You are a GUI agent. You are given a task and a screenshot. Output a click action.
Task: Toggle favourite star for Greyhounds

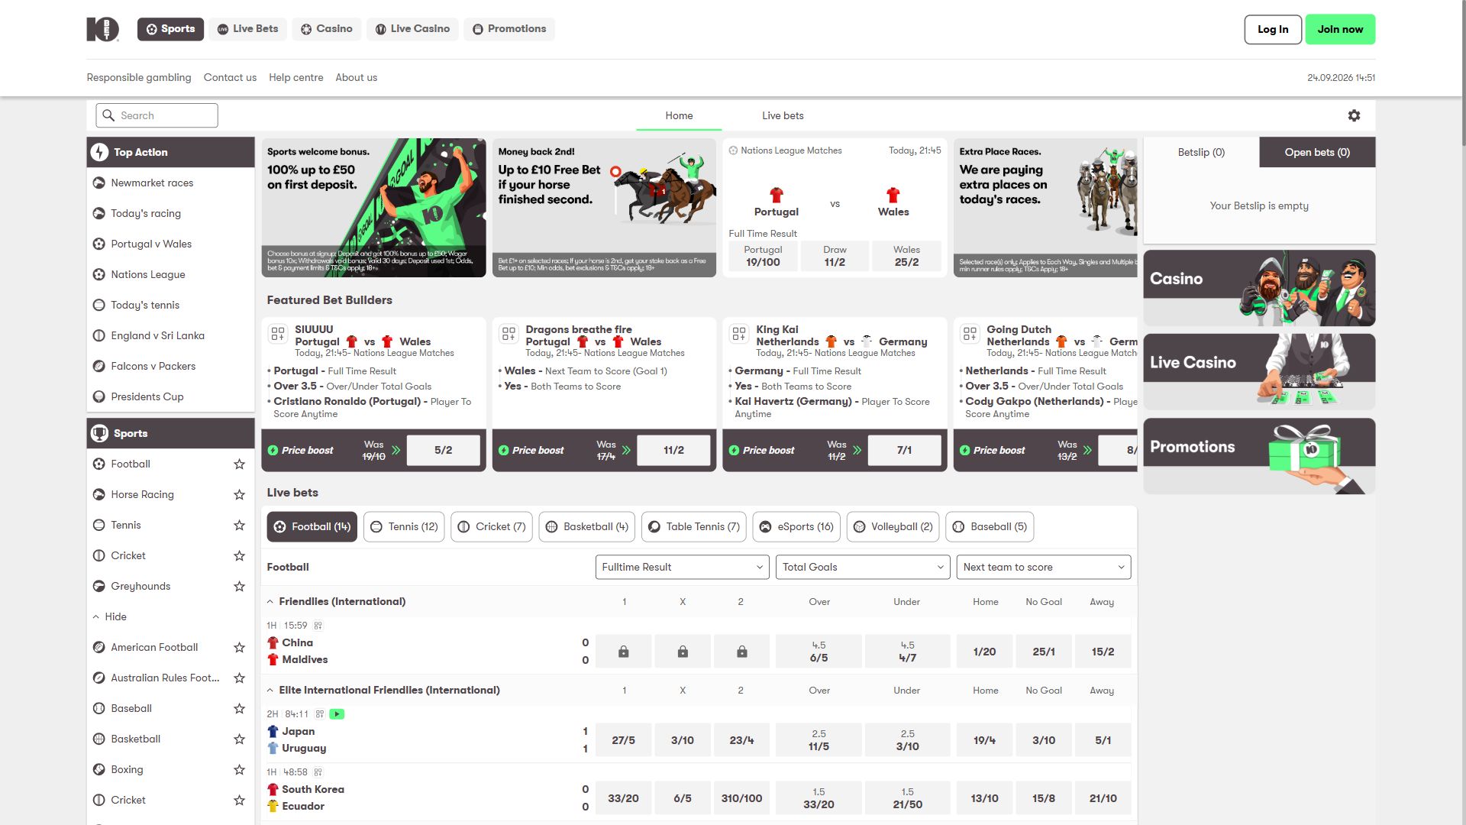click(239, 586)
